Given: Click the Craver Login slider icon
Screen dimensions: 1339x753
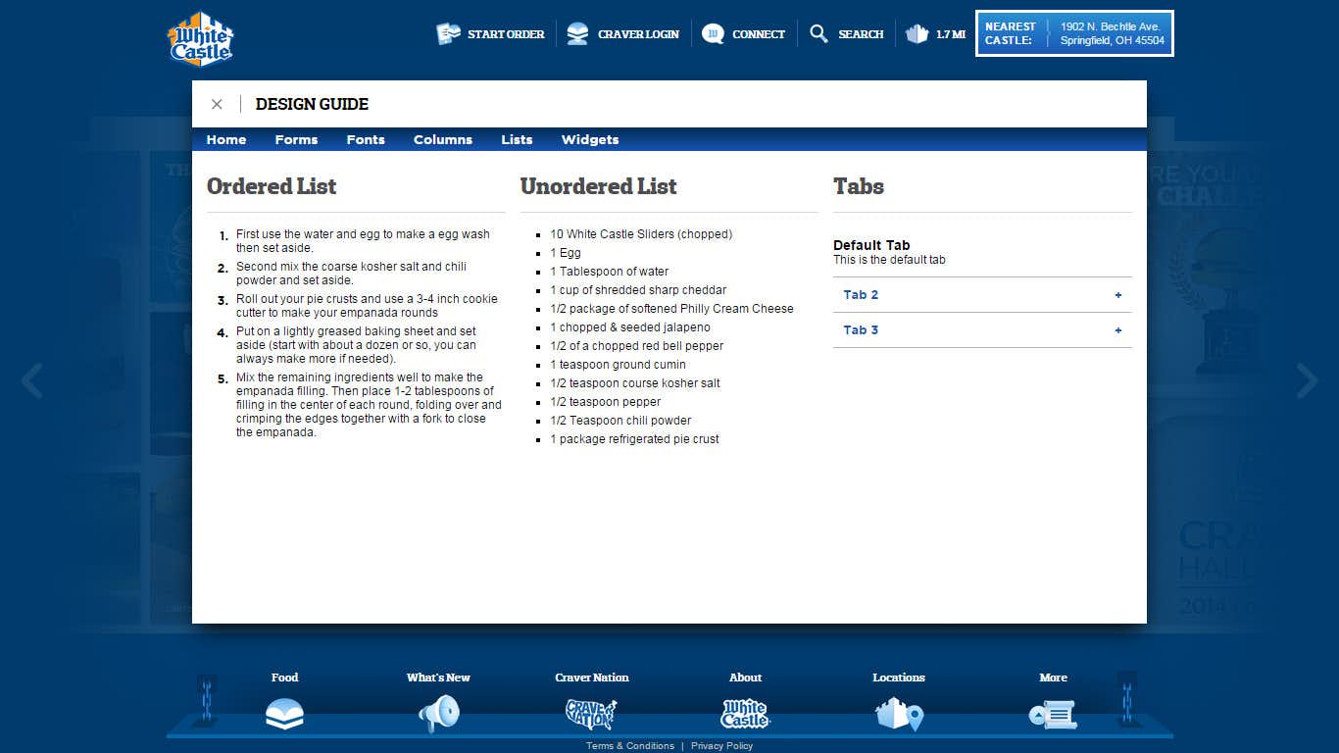Looking at the screenshot, I should tap(578, 34).
